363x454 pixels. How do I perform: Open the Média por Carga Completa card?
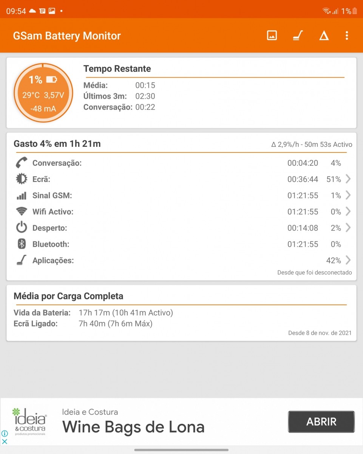181,313
